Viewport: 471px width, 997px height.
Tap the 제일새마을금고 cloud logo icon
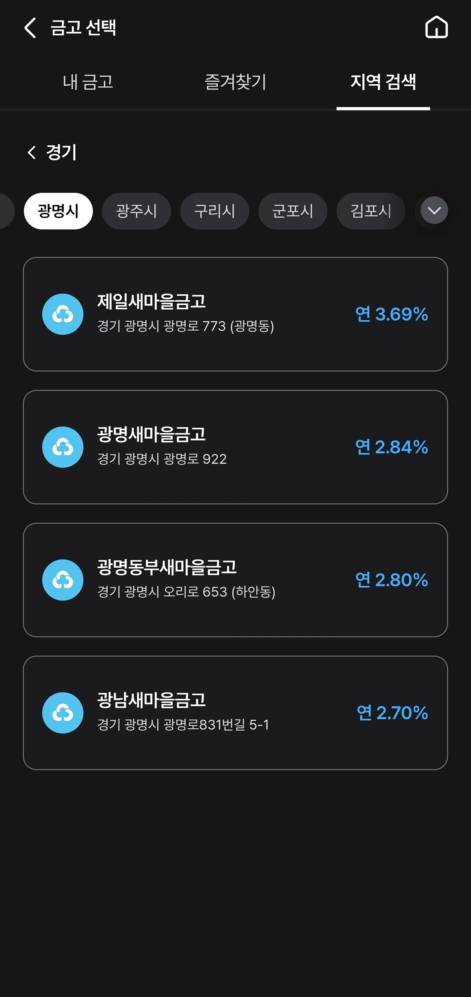point(63,314)
